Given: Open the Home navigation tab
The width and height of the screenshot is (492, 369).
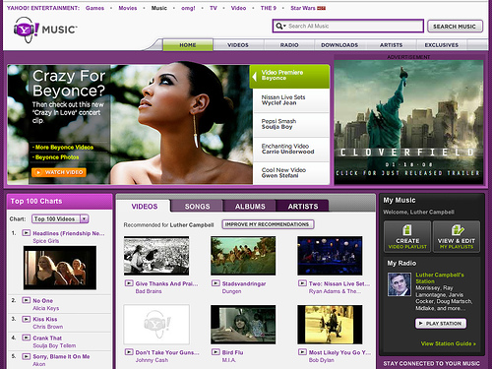Looking at the screenshot, I should [188, 45].
